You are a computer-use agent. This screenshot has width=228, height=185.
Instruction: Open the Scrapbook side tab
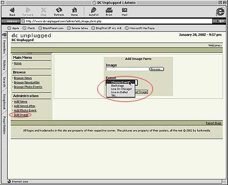coord(4,101)
